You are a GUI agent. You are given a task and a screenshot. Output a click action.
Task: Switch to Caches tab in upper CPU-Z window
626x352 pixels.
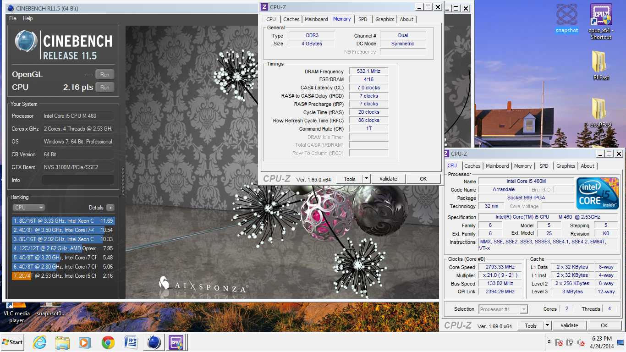(x=291, y=19)
